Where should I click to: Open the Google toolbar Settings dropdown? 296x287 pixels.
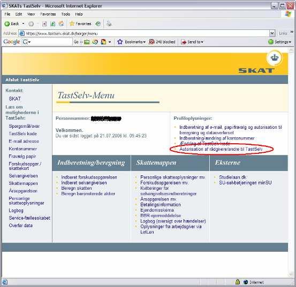point(280,42)
